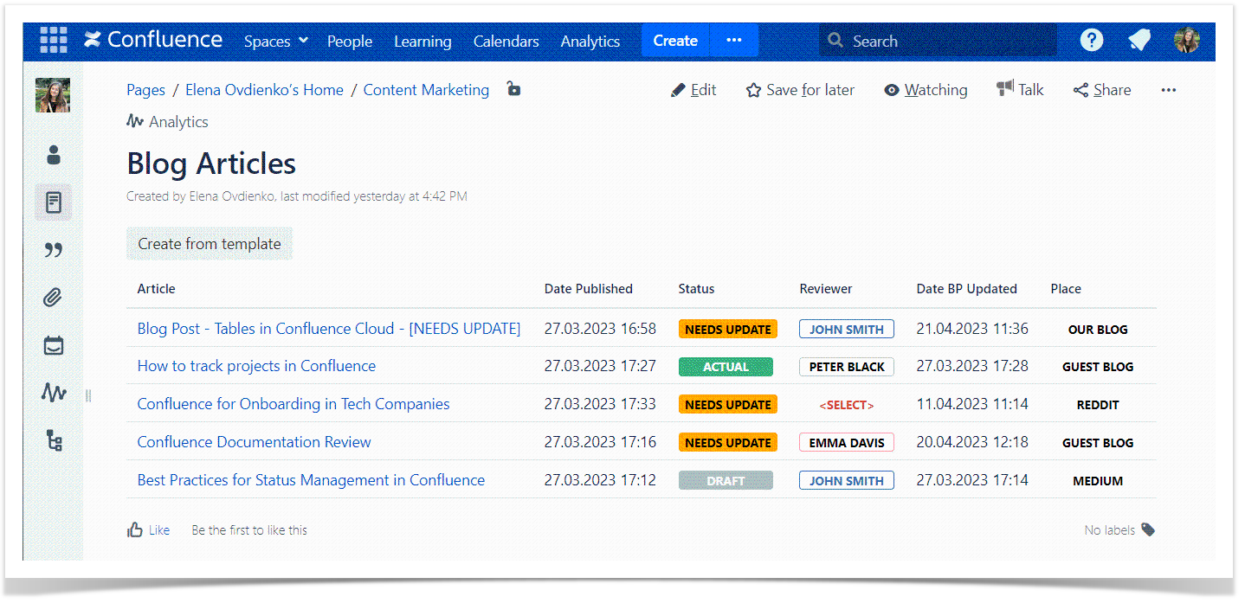
Task: Open the EMMA DAVIS reviewer selector
Action: tap(847, 443)
